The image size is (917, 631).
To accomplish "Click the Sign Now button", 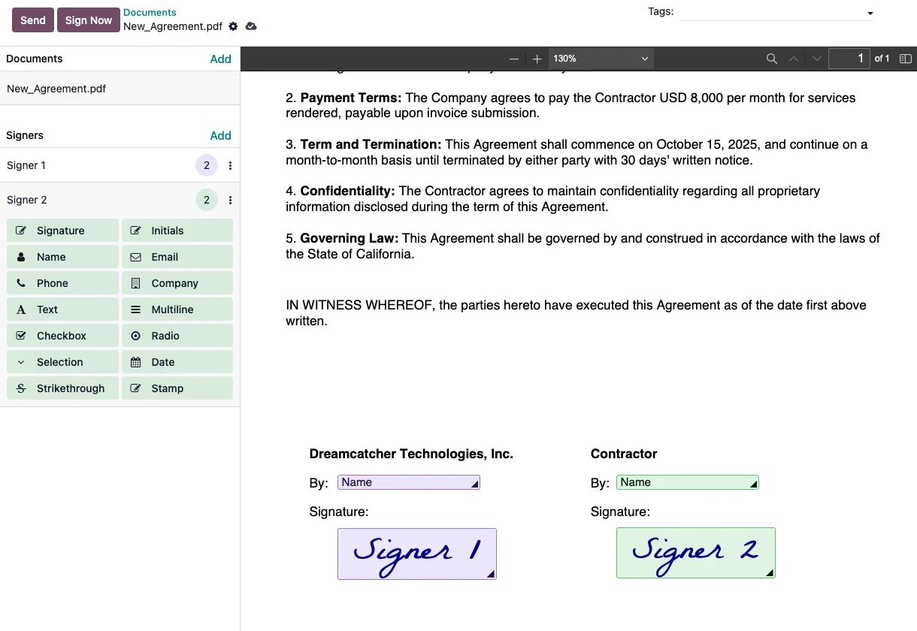I will point(88,20).
